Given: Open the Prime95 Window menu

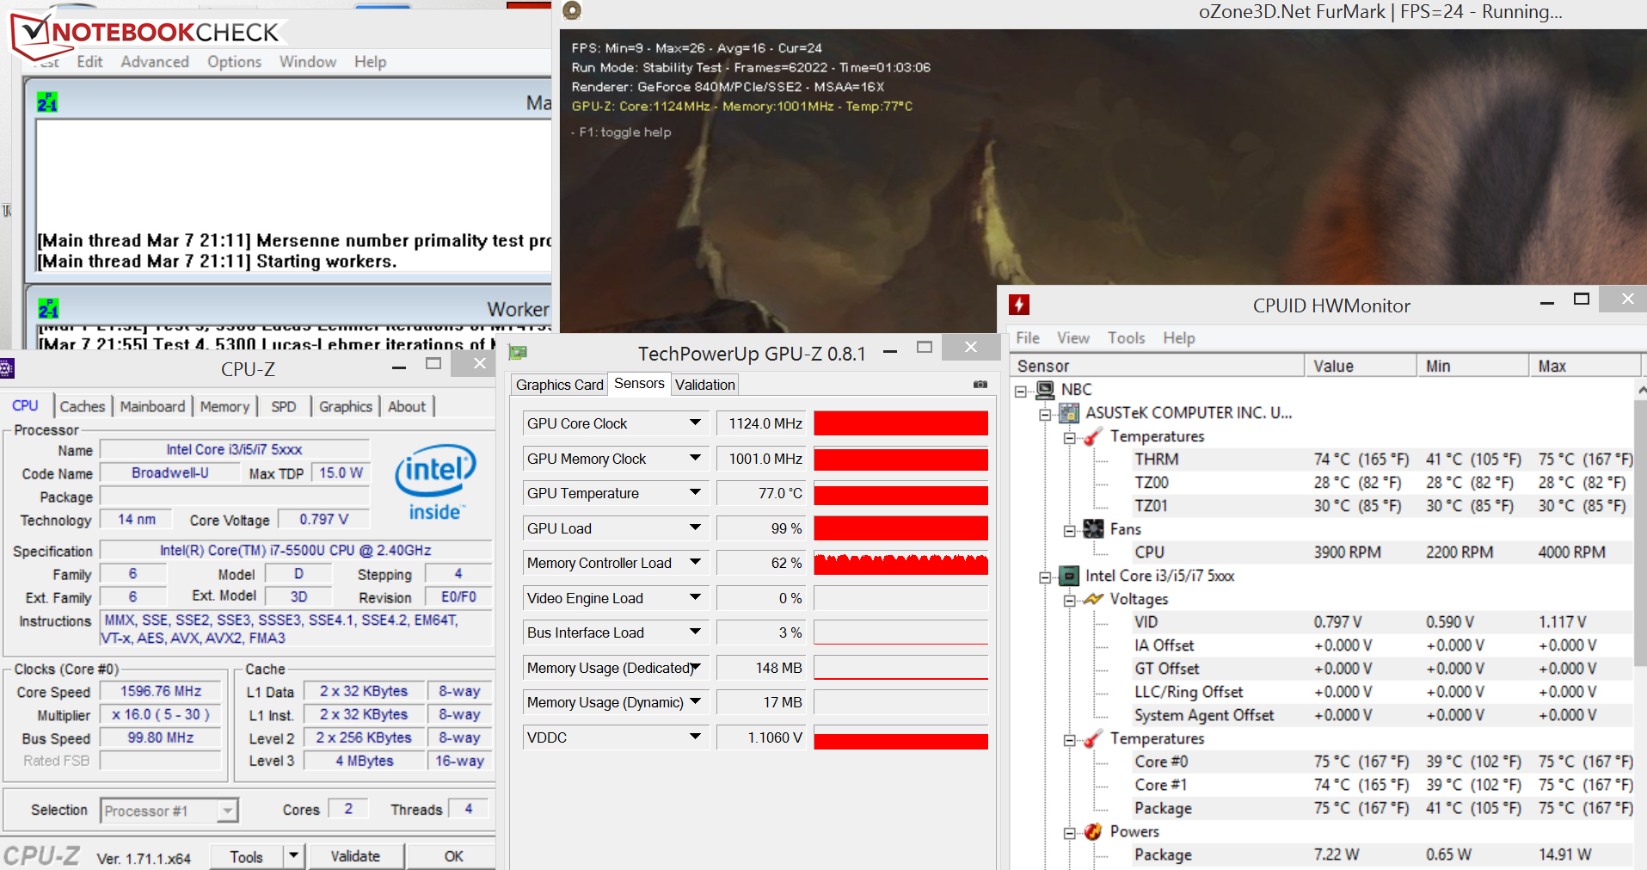Looking at the screenshot, I should click(x=308, y=62).
